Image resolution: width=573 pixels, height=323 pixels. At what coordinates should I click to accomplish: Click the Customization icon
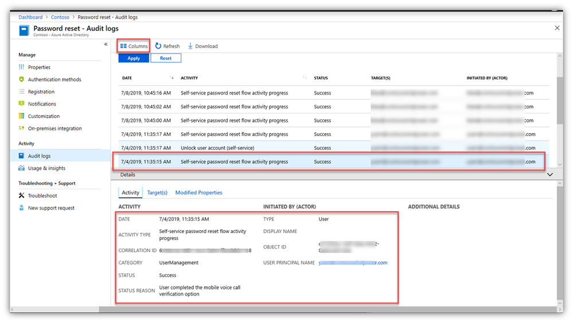point(22,116)
